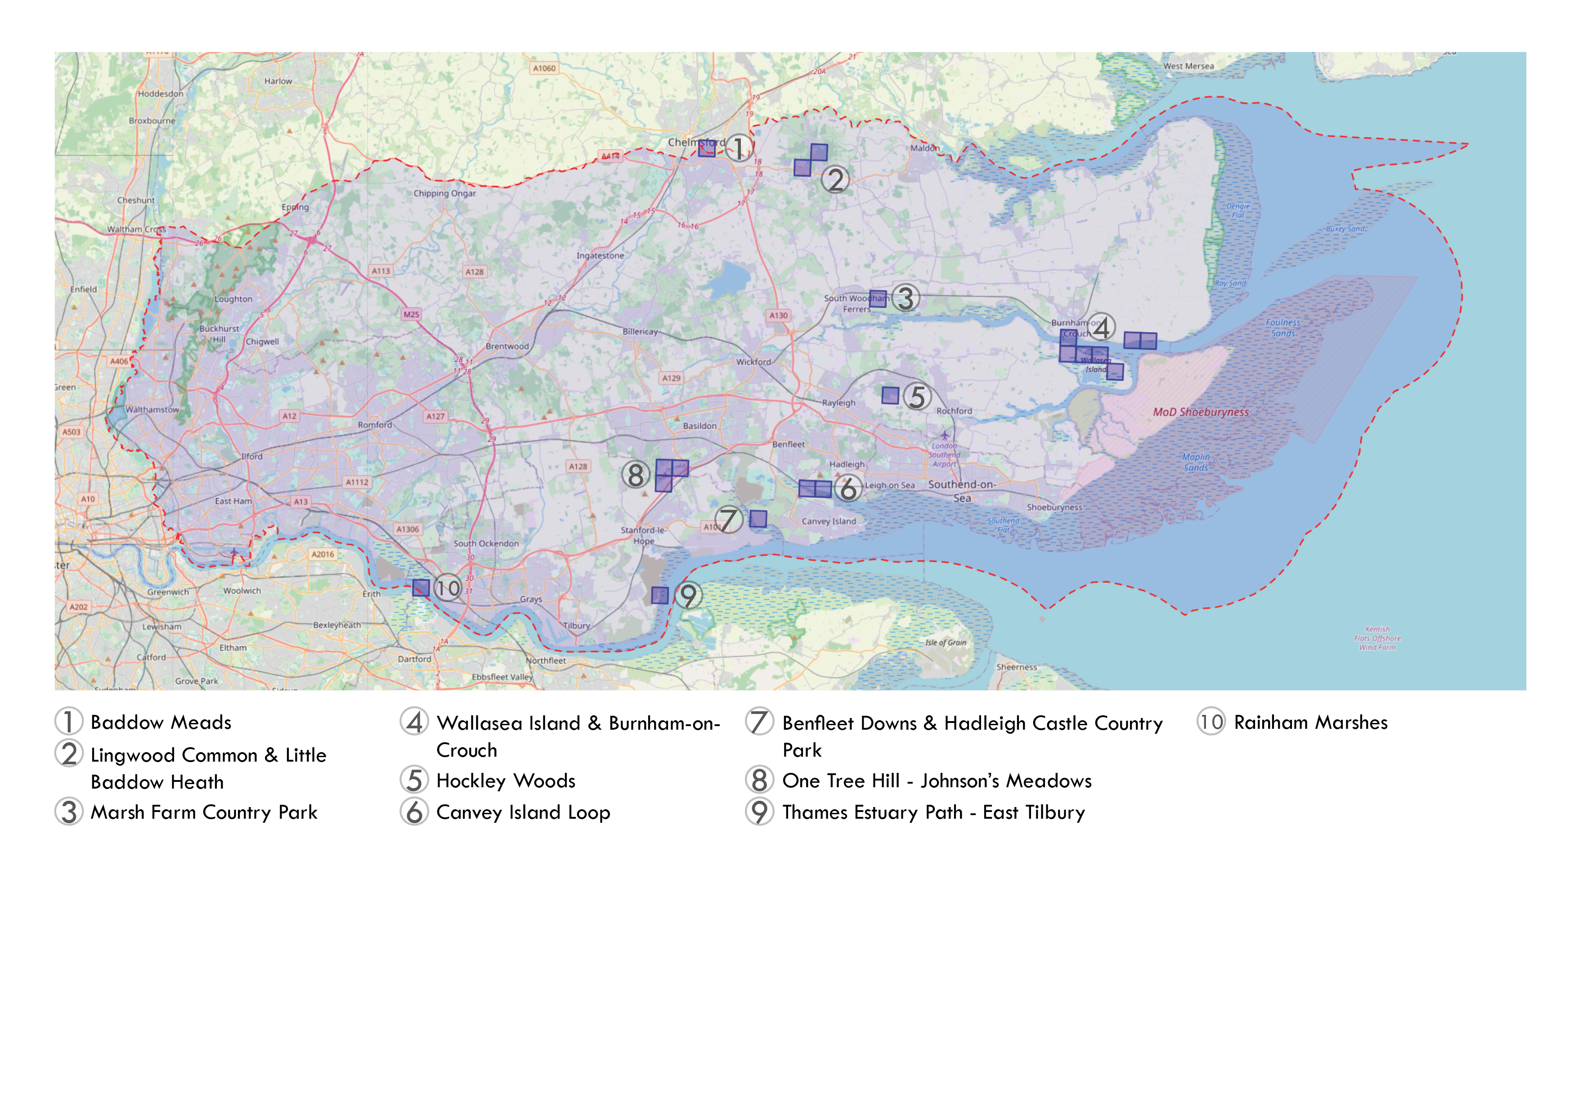This screenshot has width=1578, height=1115.
Task: Click the legend number 8 circle icon
Action: [x=759, y=780]
